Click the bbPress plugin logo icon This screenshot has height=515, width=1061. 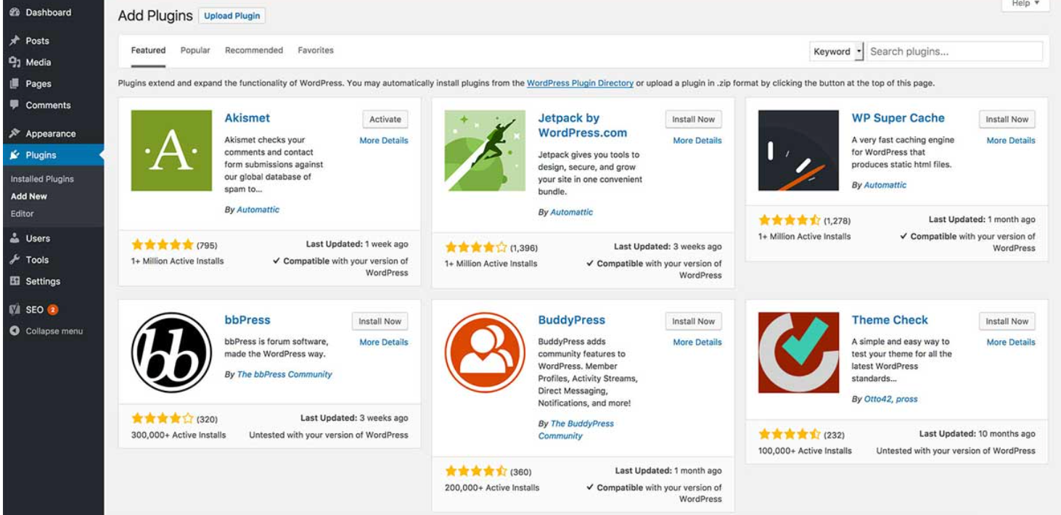pos(171,353)
